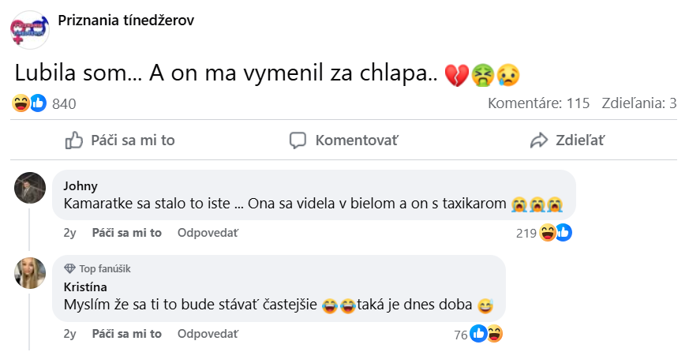Click the Top fanúšik diamond badge icon

(69, 268)
